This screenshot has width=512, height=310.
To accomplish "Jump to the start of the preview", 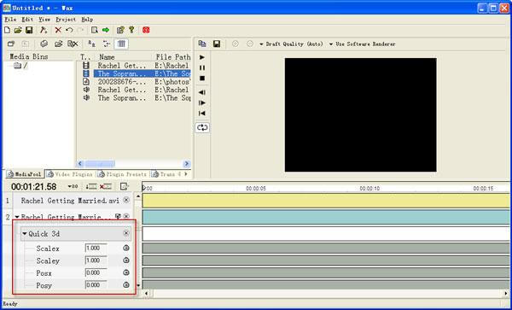I will pyautogui.click(x=202, y=114).
